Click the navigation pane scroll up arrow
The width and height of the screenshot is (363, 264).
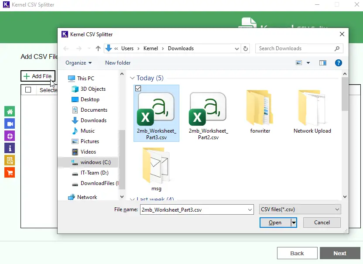[x=122, y=74]
